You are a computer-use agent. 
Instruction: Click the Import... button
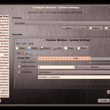click(x=96, y=28)
